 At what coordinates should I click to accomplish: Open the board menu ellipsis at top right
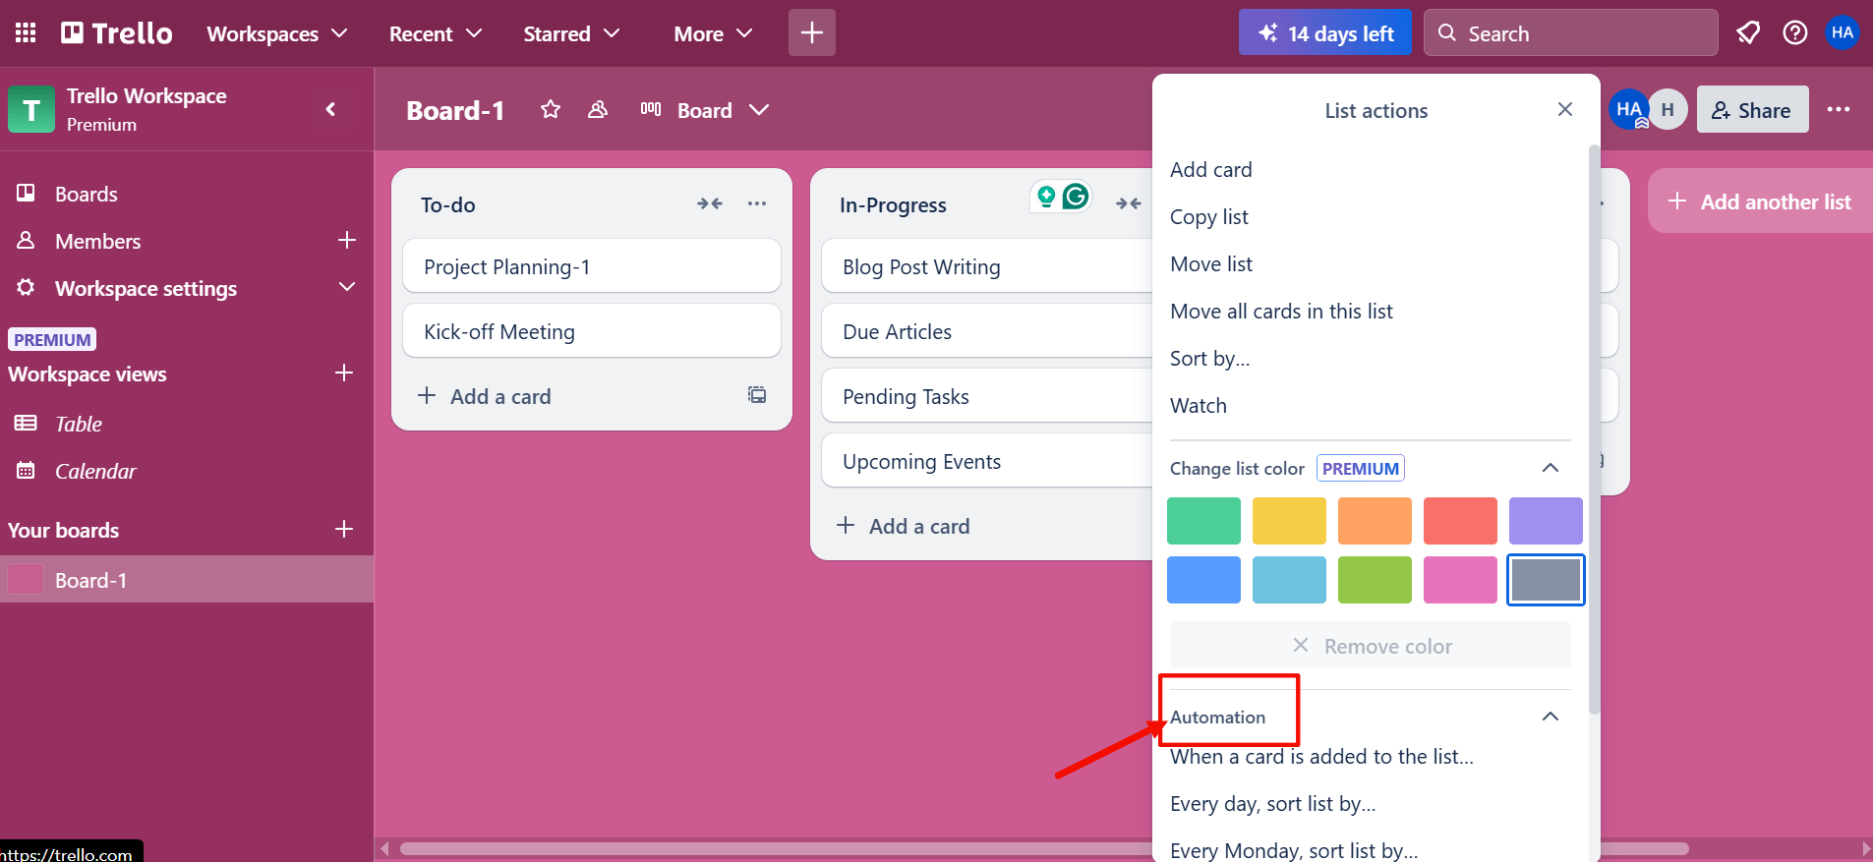click(1839, 109)
